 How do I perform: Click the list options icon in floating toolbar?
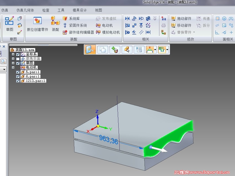tap(139, 50)
